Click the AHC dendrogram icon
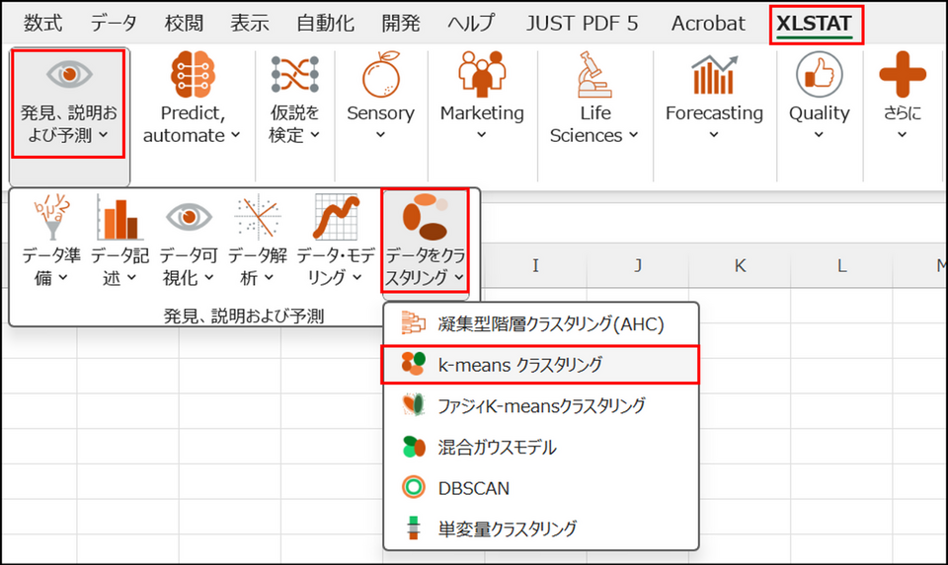Screen dimensions: 948x565 pos(414,323)
